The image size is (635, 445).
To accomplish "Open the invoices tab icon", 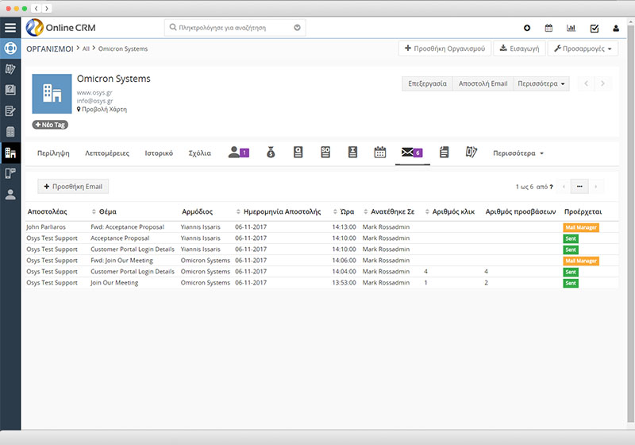I will 352,153.
